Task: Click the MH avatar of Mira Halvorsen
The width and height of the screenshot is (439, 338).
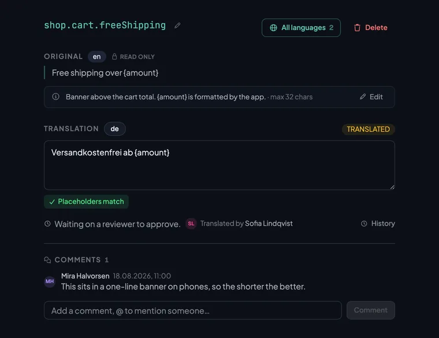Action: point(50,281)
